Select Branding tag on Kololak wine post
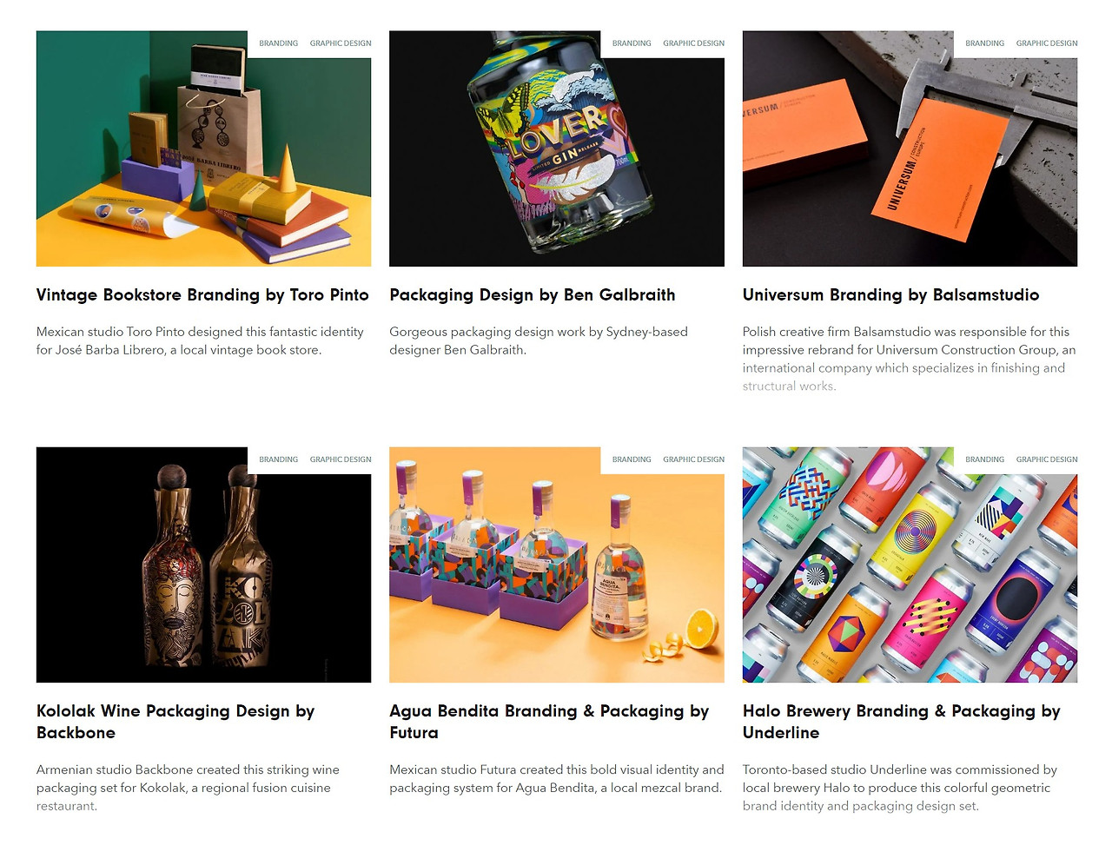This screenshot has height=865, width=1112. [x=278, y=459]
